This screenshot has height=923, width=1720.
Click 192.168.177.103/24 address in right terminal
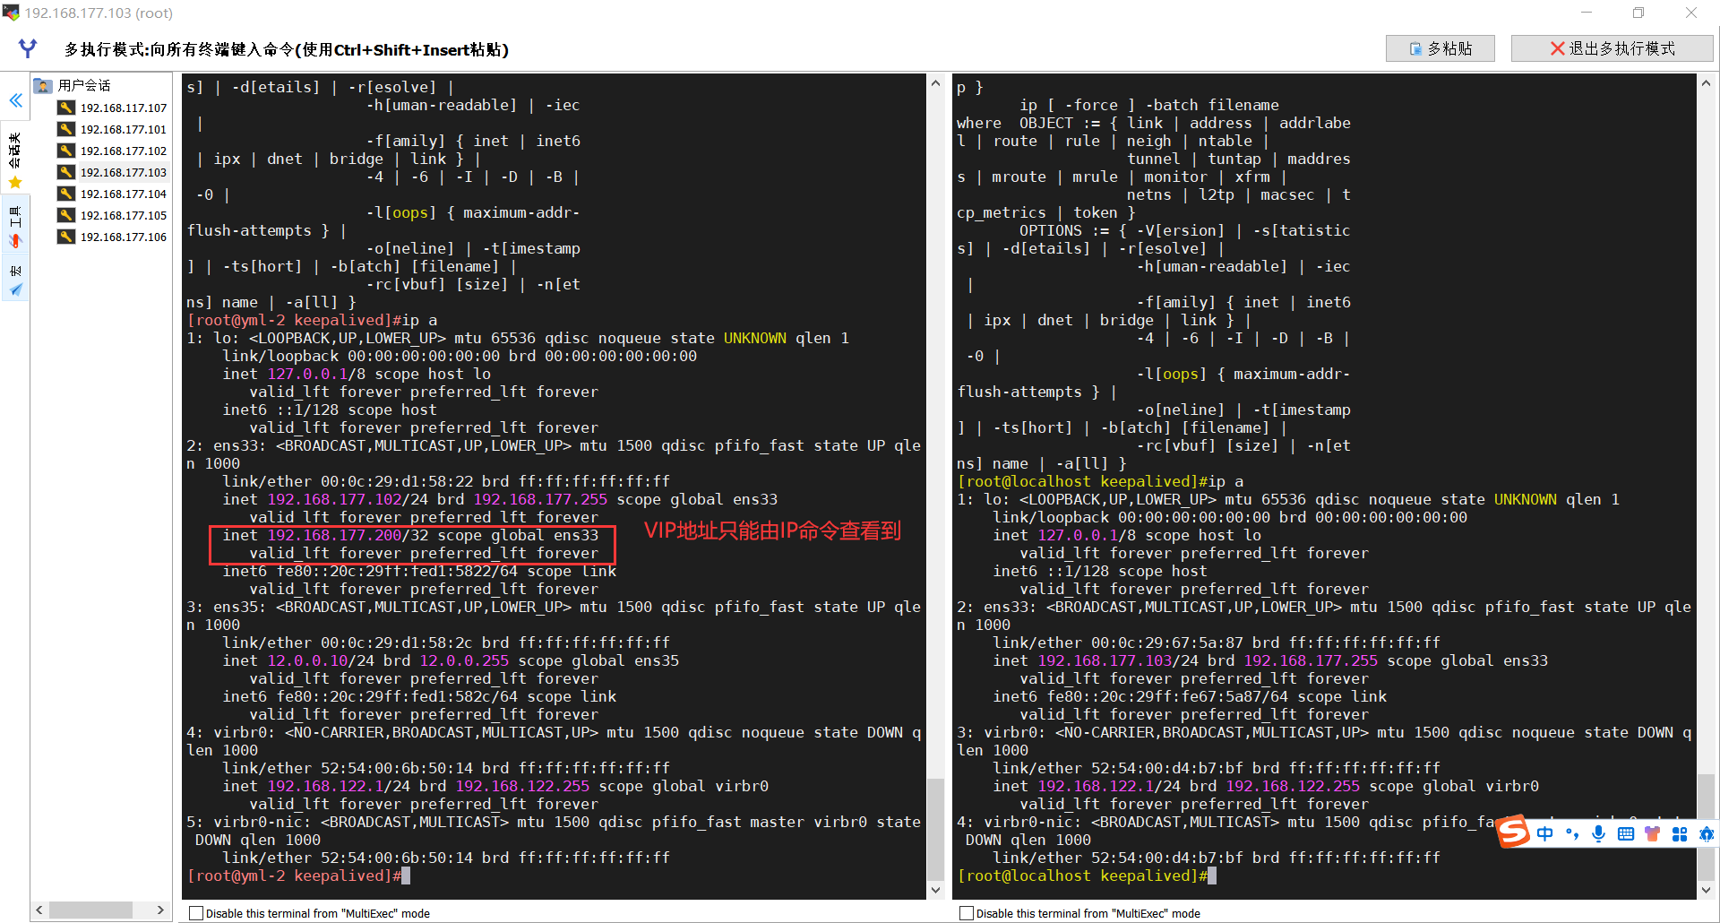pyautogui.click(x=1118, y=660)
